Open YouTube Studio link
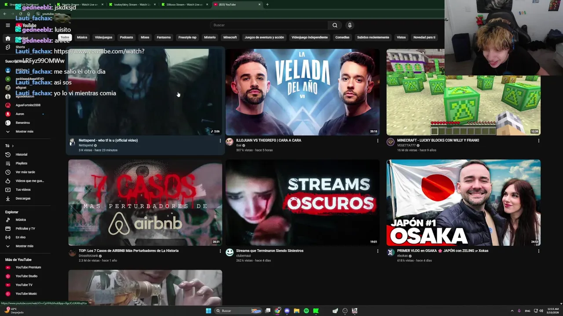This screenshot has height=316, width=563. (x=26, y=276)
